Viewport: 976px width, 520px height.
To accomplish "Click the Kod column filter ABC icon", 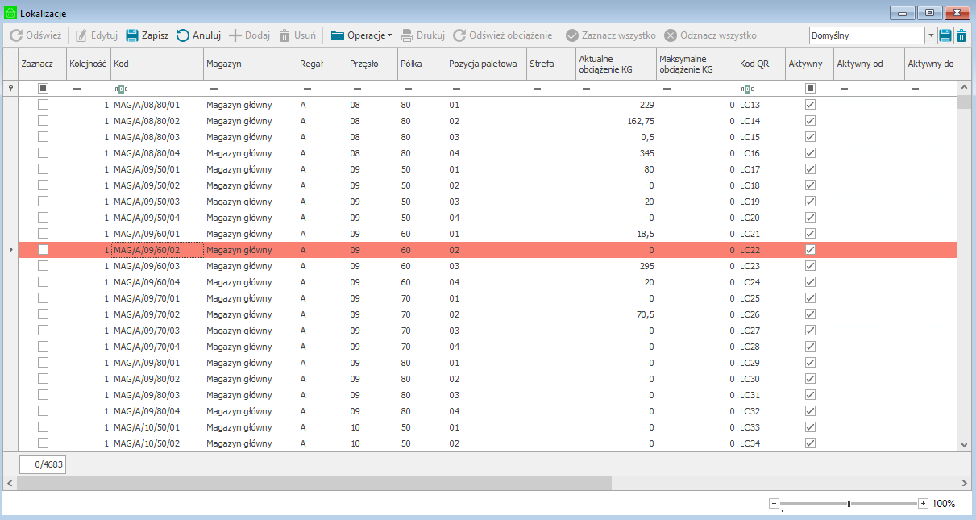I will (121, 89).
